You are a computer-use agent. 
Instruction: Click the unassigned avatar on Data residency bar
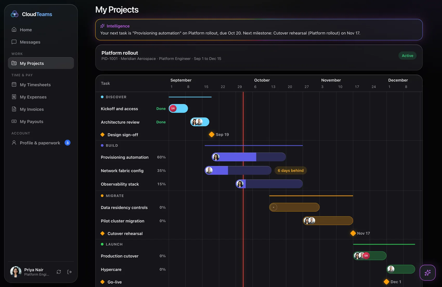click(x=274, y=207)
